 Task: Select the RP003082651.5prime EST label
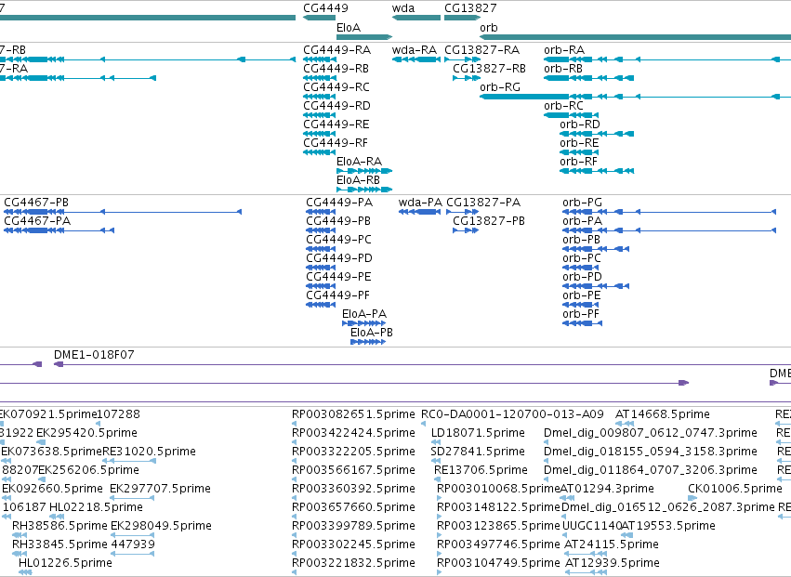[x=353, y=414]
